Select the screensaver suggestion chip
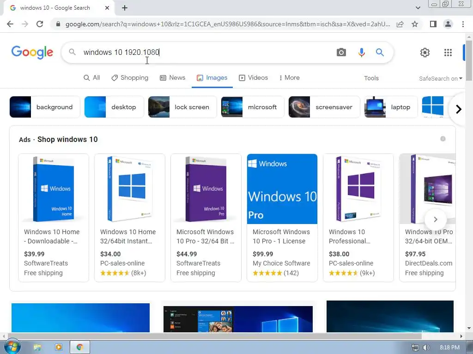 (x=324, y=107)
